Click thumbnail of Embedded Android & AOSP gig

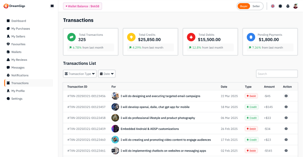click(115, 129)
